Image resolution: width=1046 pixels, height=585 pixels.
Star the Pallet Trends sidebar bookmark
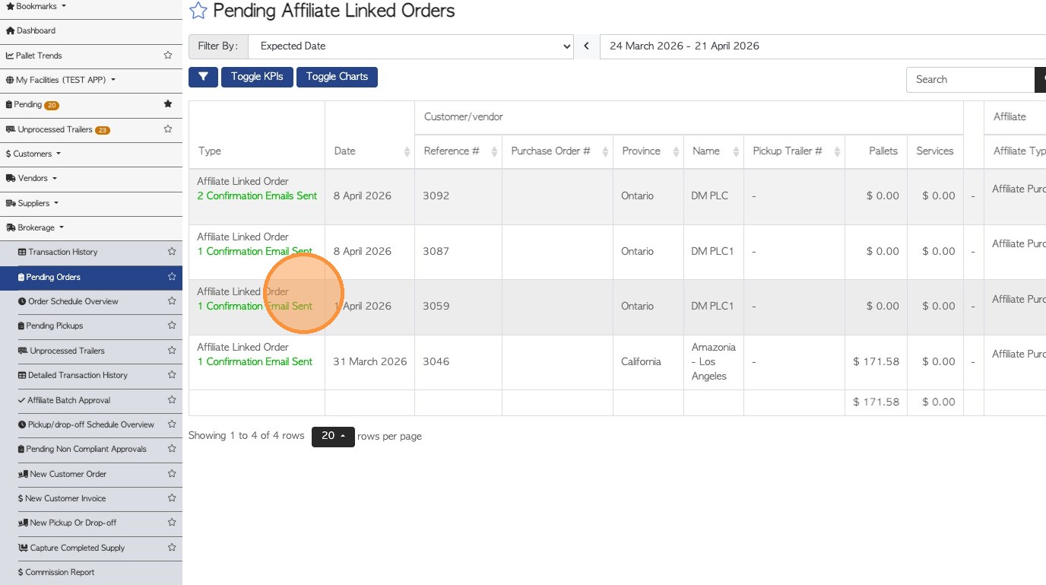[168, 56]
